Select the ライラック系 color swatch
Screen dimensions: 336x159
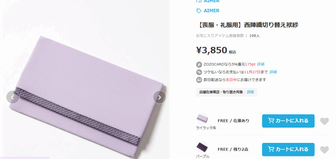(x=202, y=118)
